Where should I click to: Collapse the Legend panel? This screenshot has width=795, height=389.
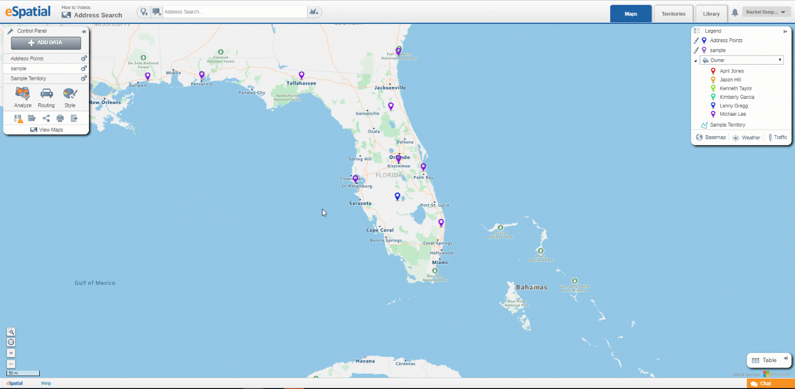(x=786, y=31)
